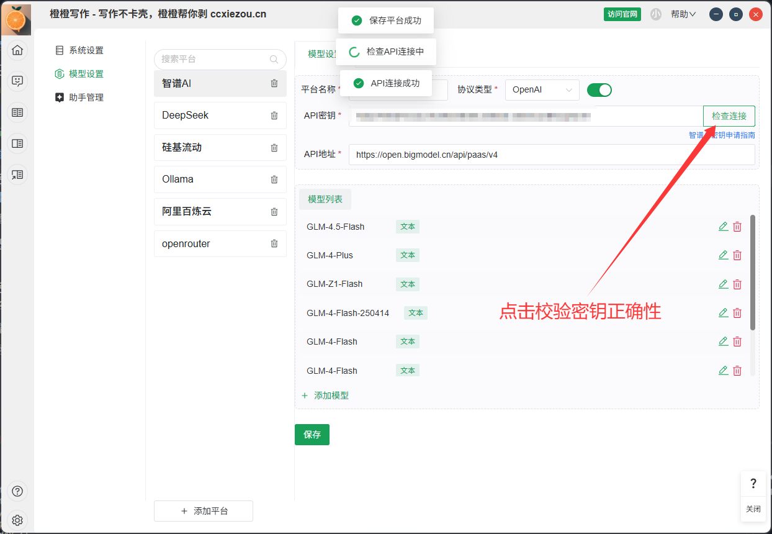Screen dimensions: 772x534
Task: Open settings via the gear icon
Action: pyautogui.click(x=17, y=520)
